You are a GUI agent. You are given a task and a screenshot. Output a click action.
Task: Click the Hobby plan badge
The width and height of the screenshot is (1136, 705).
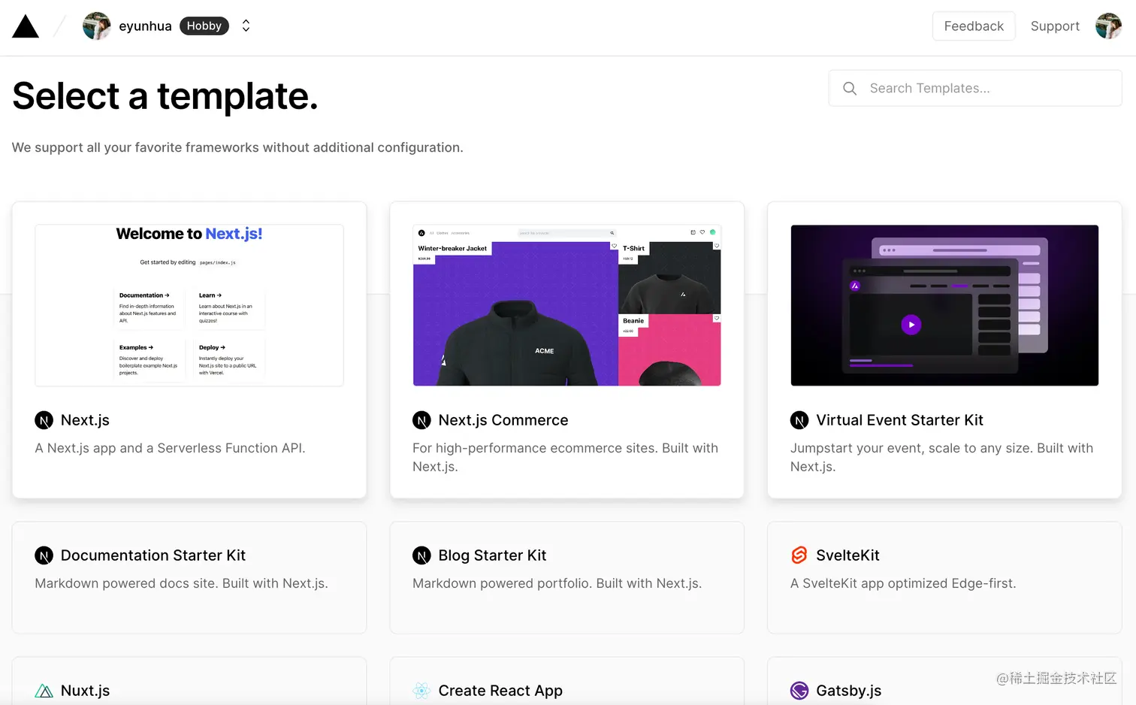coord(204,26)
